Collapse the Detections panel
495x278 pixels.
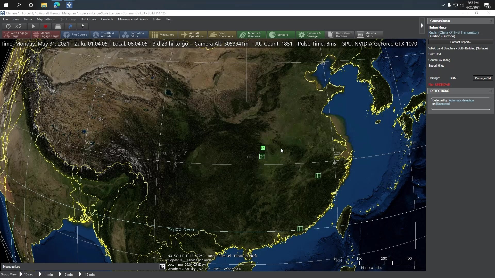(490, 91)
